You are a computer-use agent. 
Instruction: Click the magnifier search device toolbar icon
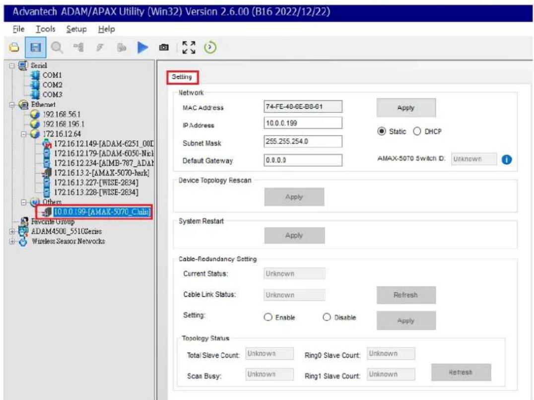tap(57, 47)
